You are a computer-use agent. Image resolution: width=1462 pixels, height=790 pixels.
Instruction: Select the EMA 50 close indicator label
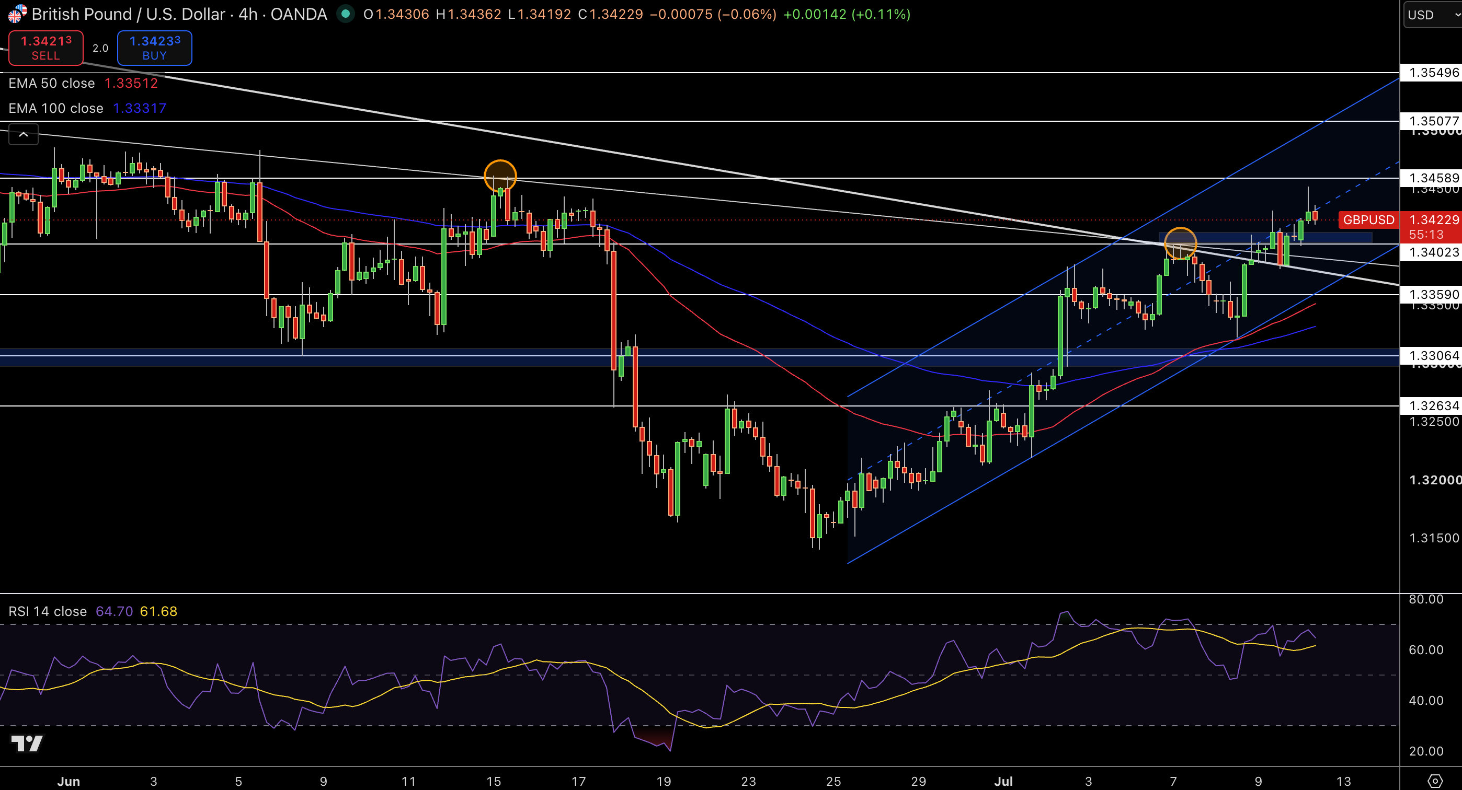[x=52, y=84]
